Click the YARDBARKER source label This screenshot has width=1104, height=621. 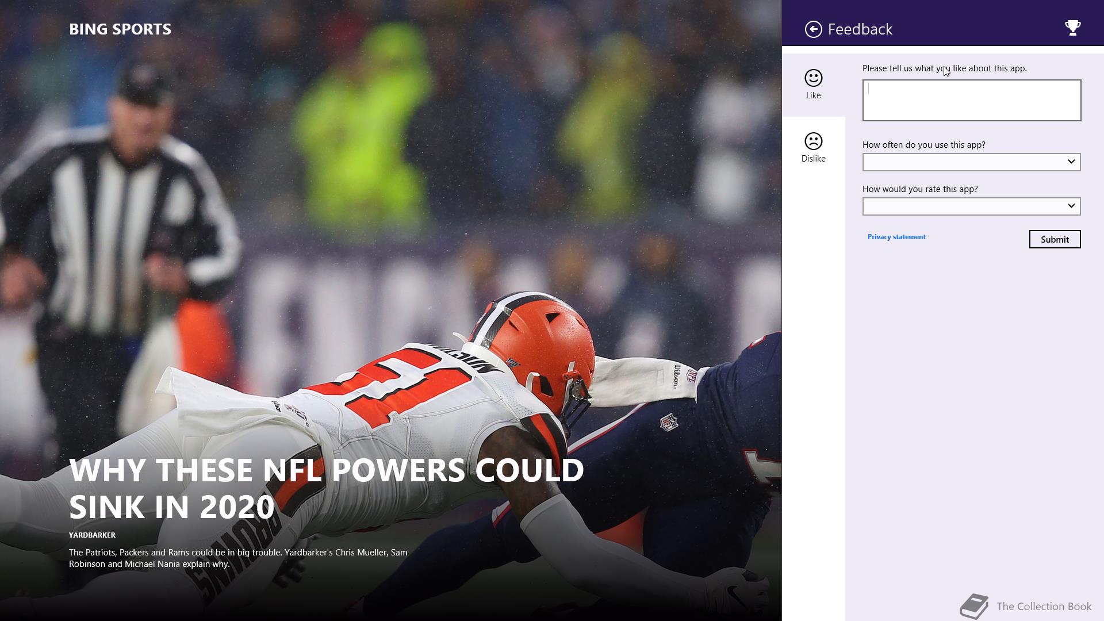click(92, 535)
